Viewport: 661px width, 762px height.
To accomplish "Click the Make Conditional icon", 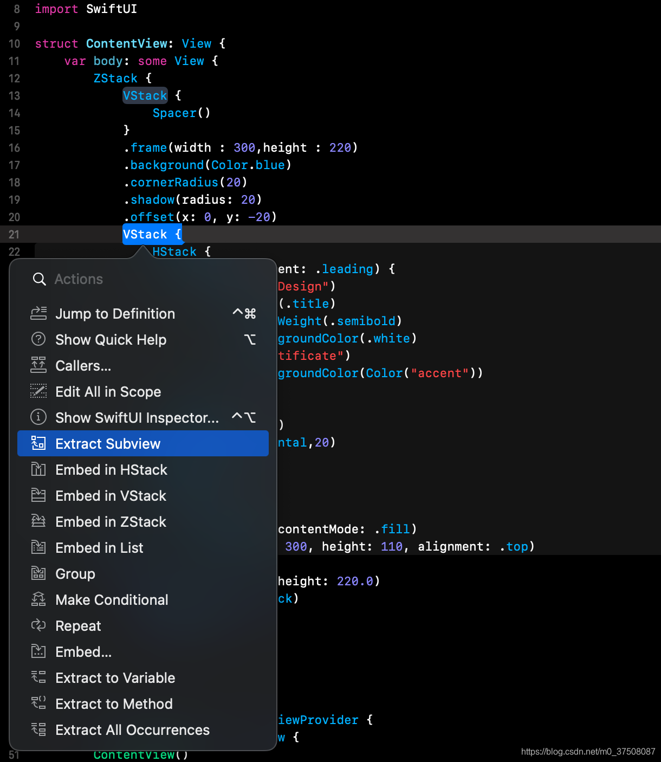I will tap(38, 599).
